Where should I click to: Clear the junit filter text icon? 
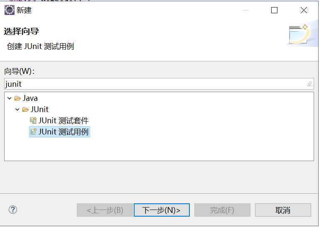tap(309, 84)
